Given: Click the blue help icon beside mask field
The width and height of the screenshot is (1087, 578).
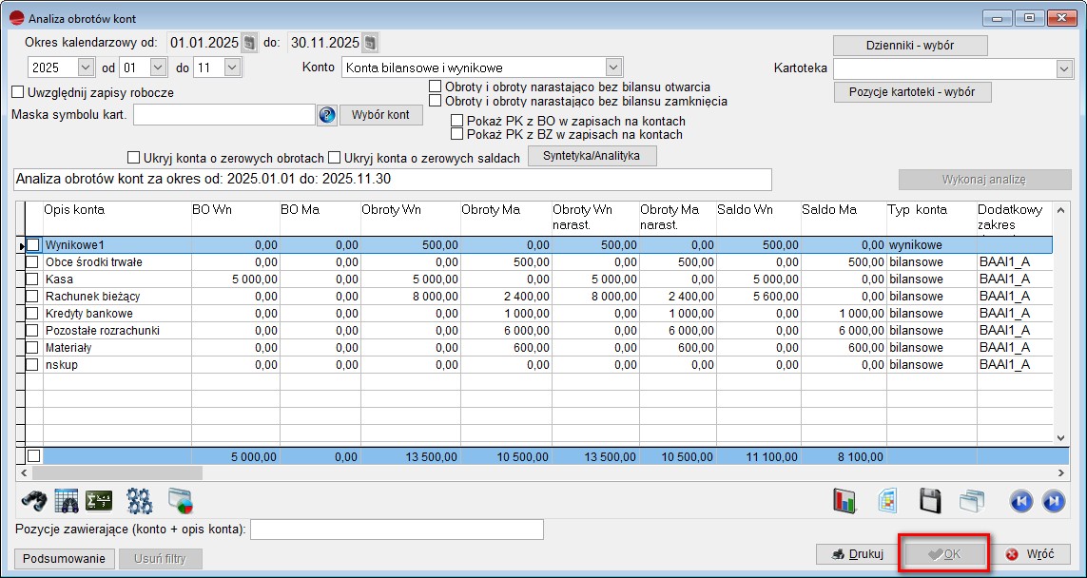Looking at the screenshot, I should tap(327, 115).
